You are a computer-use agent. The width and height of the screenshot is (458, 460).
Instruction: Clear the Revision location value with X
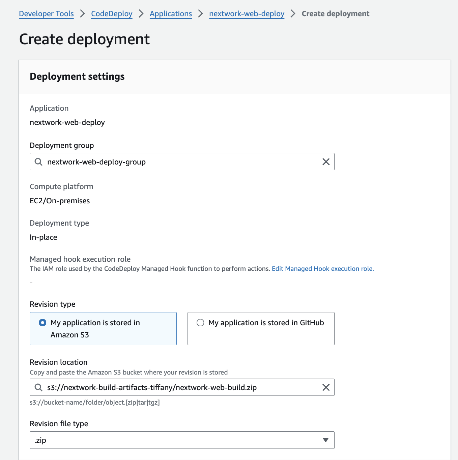326,387
